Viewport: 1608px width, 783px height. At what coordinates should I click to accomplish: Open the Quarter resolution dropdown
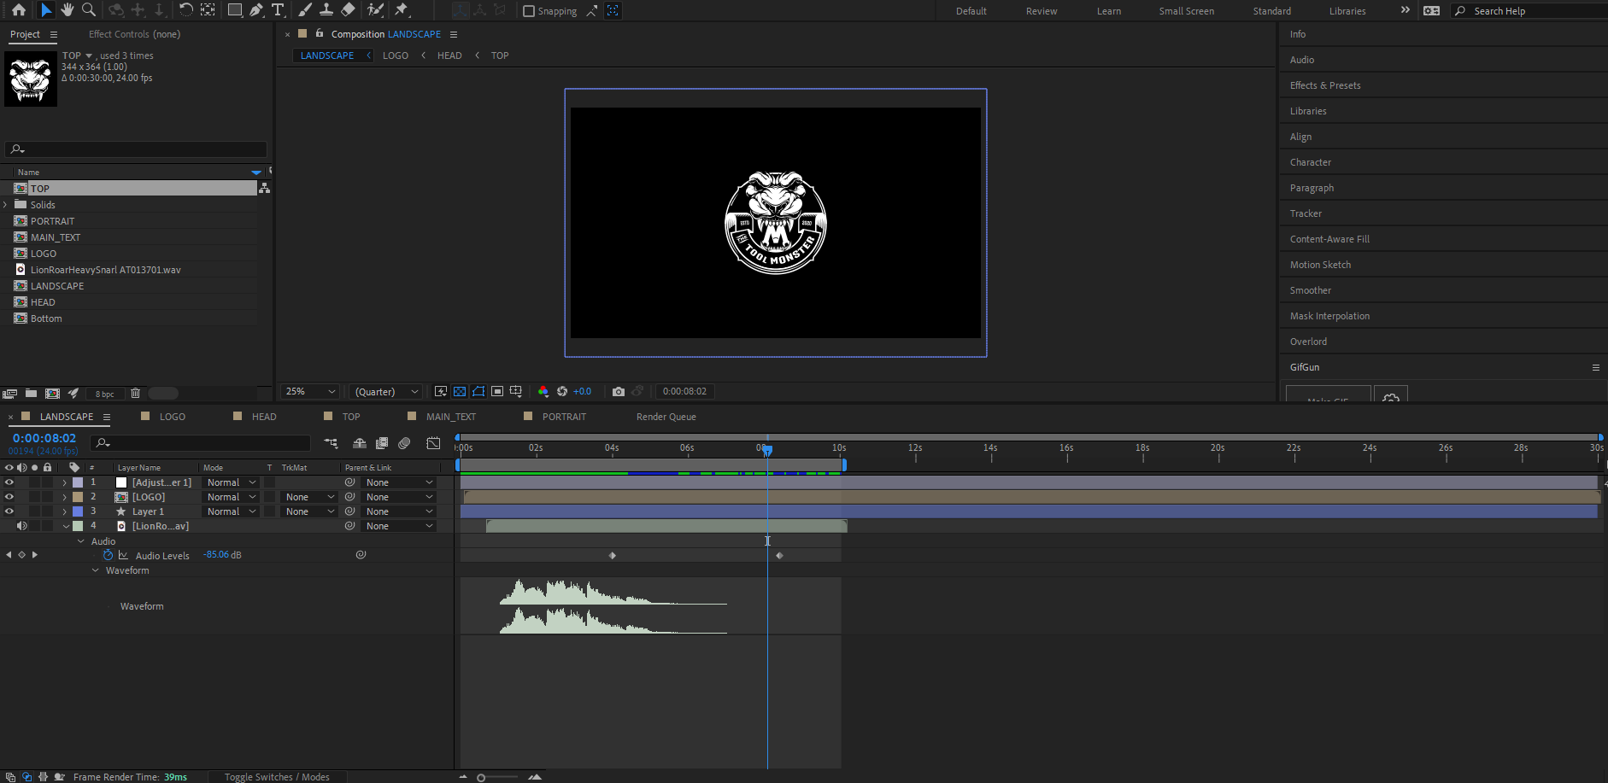(x=386, y=392)
